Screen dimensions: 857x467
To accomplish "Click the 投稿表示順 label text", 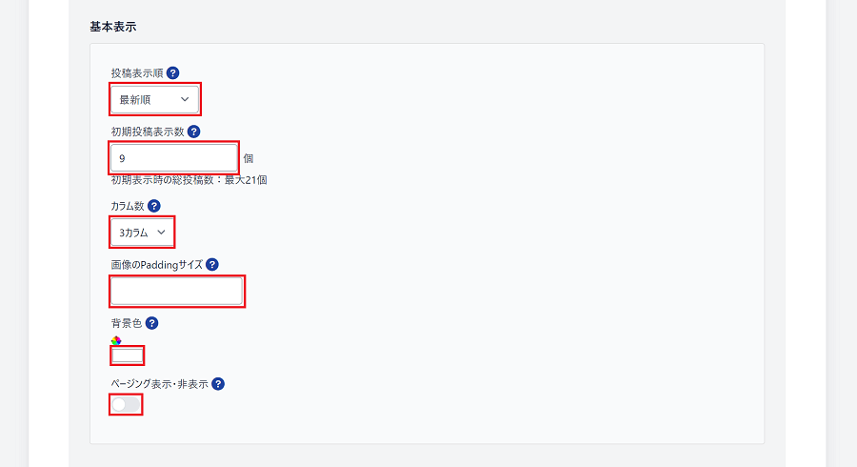I will 137,73.
